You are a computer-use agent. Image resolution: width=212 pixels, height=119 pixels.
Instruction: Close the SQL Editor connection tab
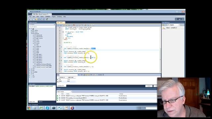click(50, 14)
